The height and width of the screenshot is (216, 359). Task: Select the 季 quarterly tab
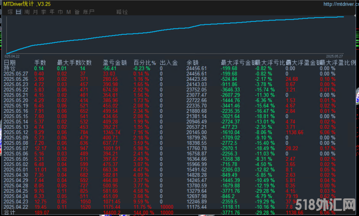tap(44, 11)
